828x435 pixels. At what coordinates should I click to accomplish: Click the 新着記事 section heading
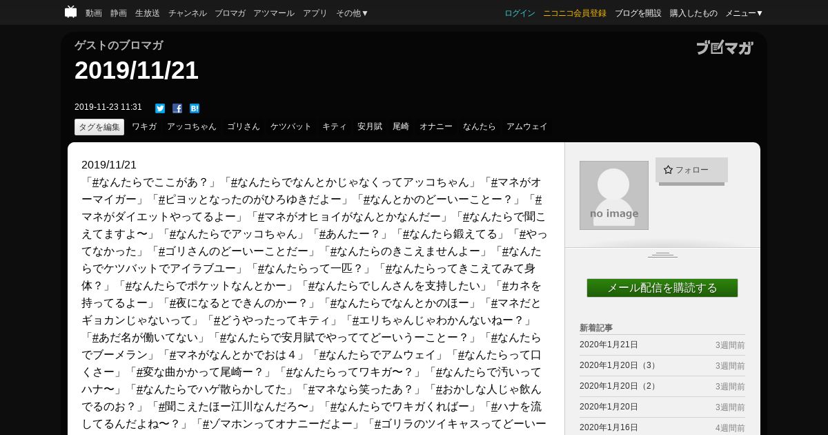[x=596, y=328]
